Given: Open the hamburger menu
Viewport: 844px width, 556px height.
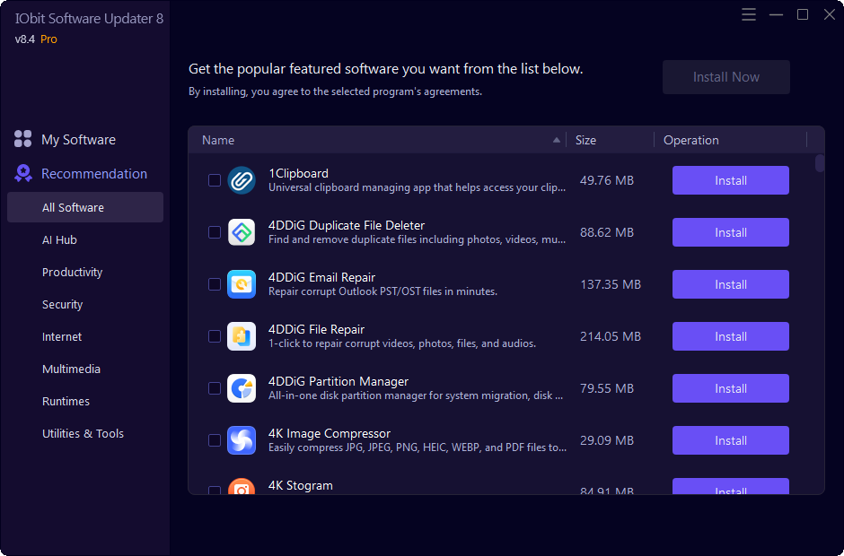Looking at the screenshot, I should point(749,14).
